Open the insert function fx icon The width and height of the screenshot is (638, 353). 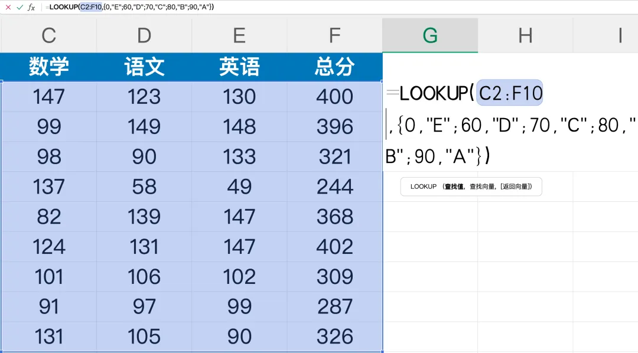tap(31, 7)
